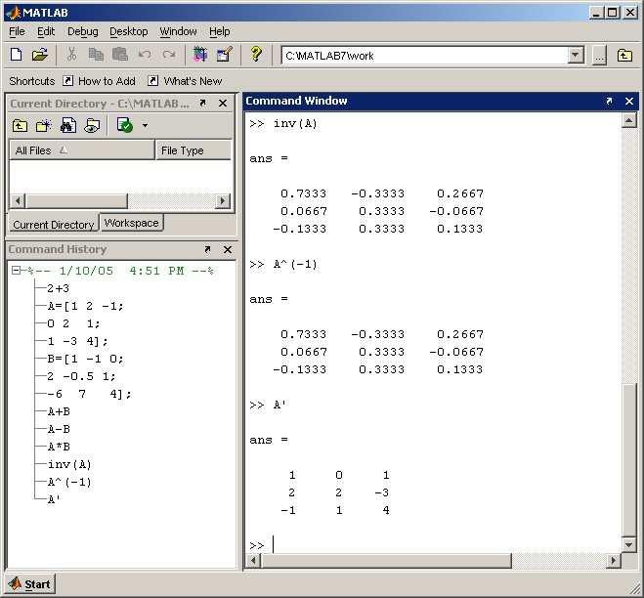Select the A=[1 2 -1; history entry
Viewport: 644px width, 598px height.
pyautogui.click(x=85, y=306)
